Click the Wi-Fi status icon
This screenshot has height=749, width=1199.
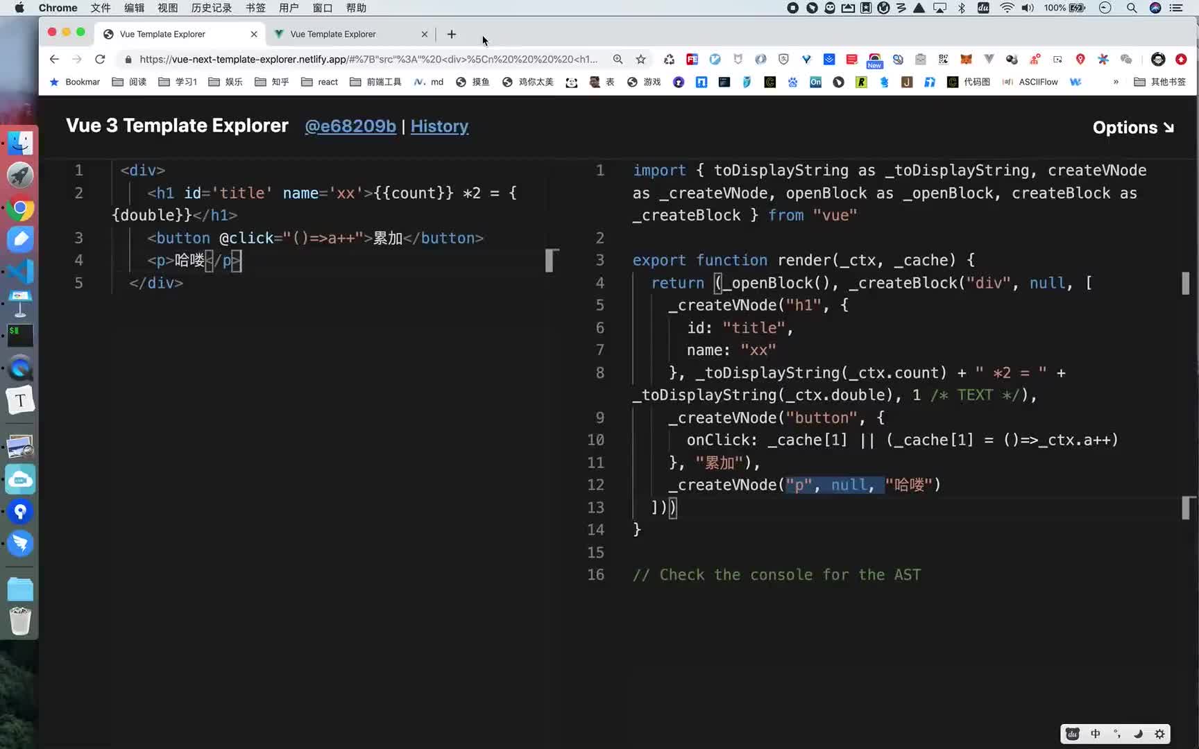pyautogui.click(x=1007, y=8)
